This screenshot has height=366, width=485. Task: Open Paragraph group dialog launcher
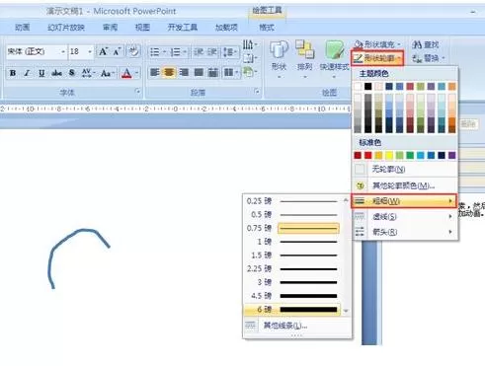(257, 92)
